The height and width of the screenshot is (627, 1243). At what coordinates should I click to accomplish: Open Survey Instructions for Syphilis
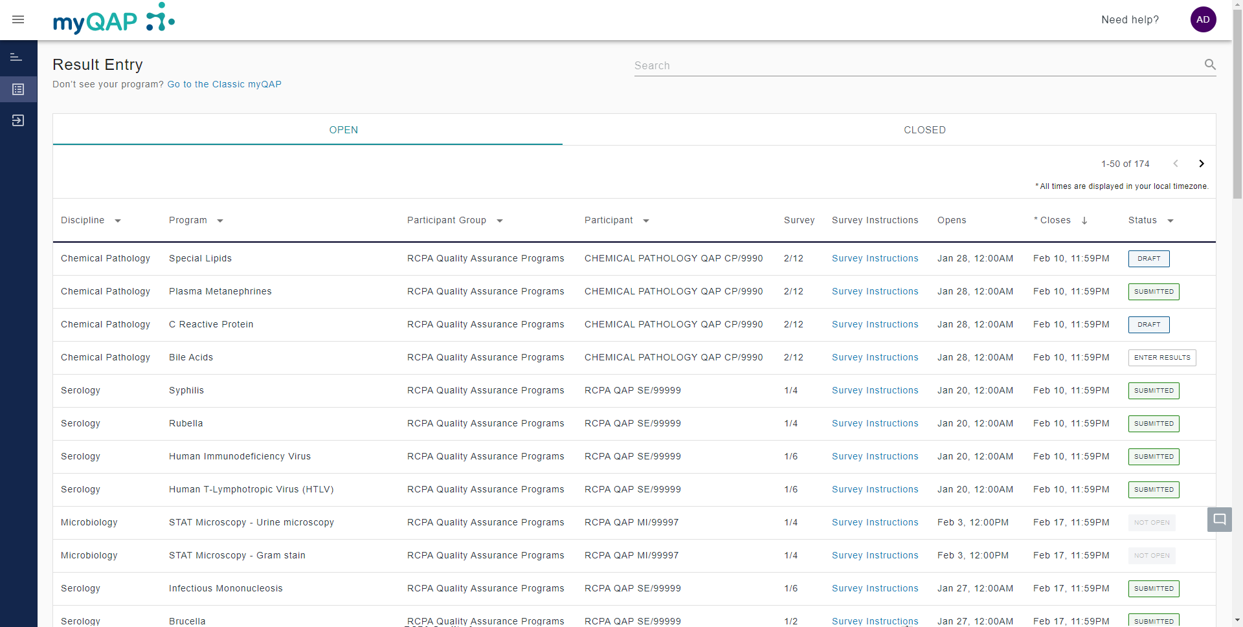point(875,391)
